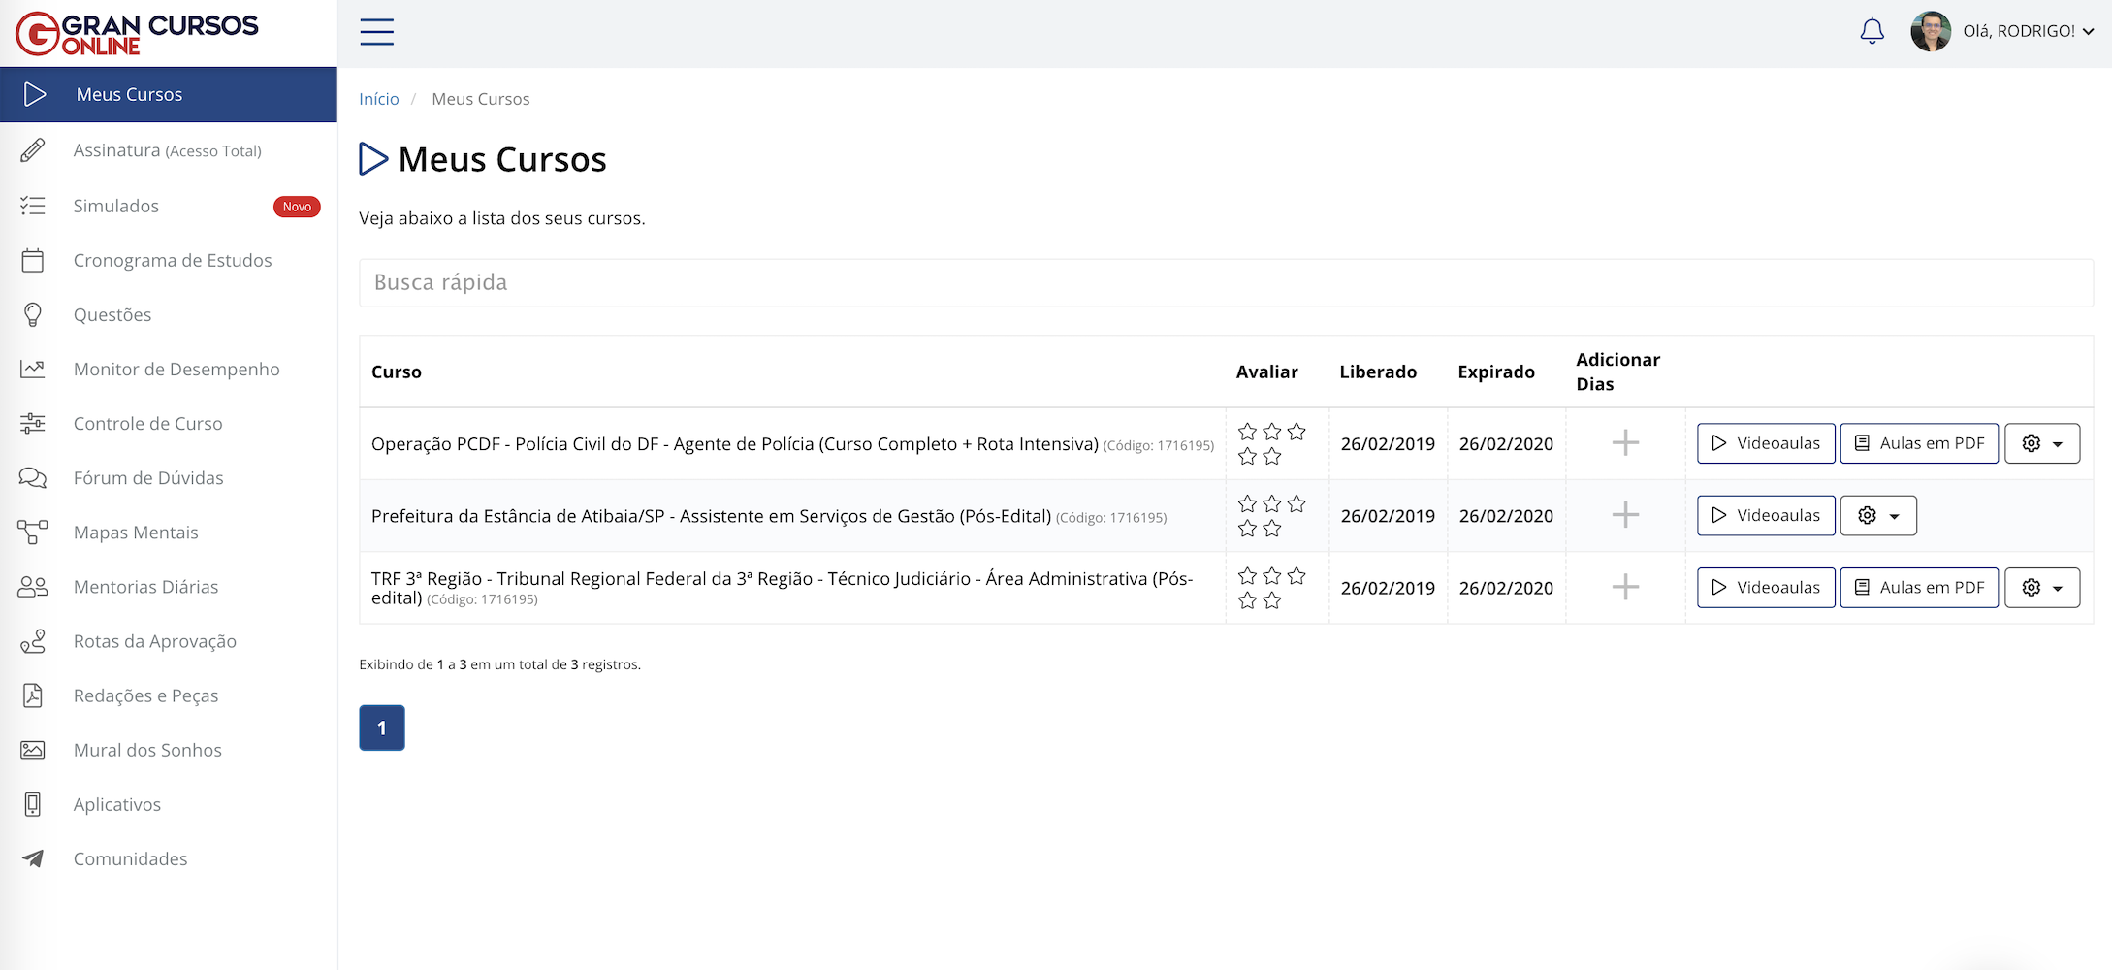This screenshot has width=2112, height=970.
Task: Open Monitor de Desempenho
Action: (168, 369)
